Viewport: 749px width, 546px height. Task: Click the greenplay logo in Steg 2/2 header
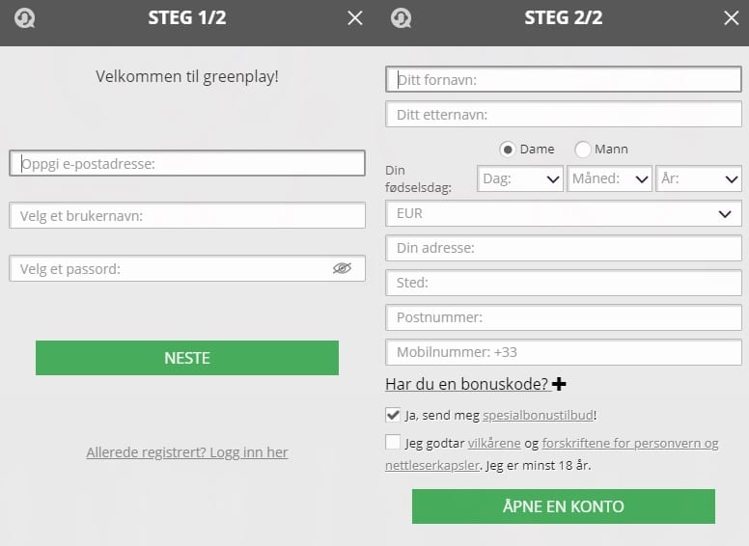click(x=401, y=18)
